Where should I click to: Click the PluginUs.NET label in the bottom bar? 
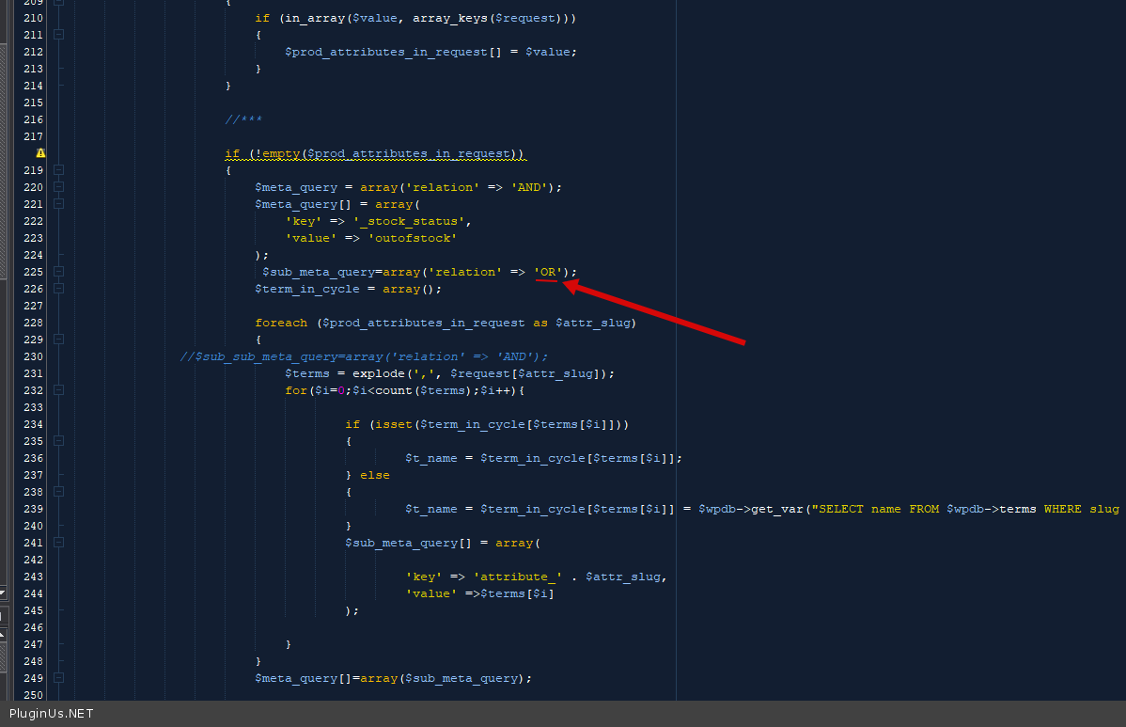[x=52, y=714]
